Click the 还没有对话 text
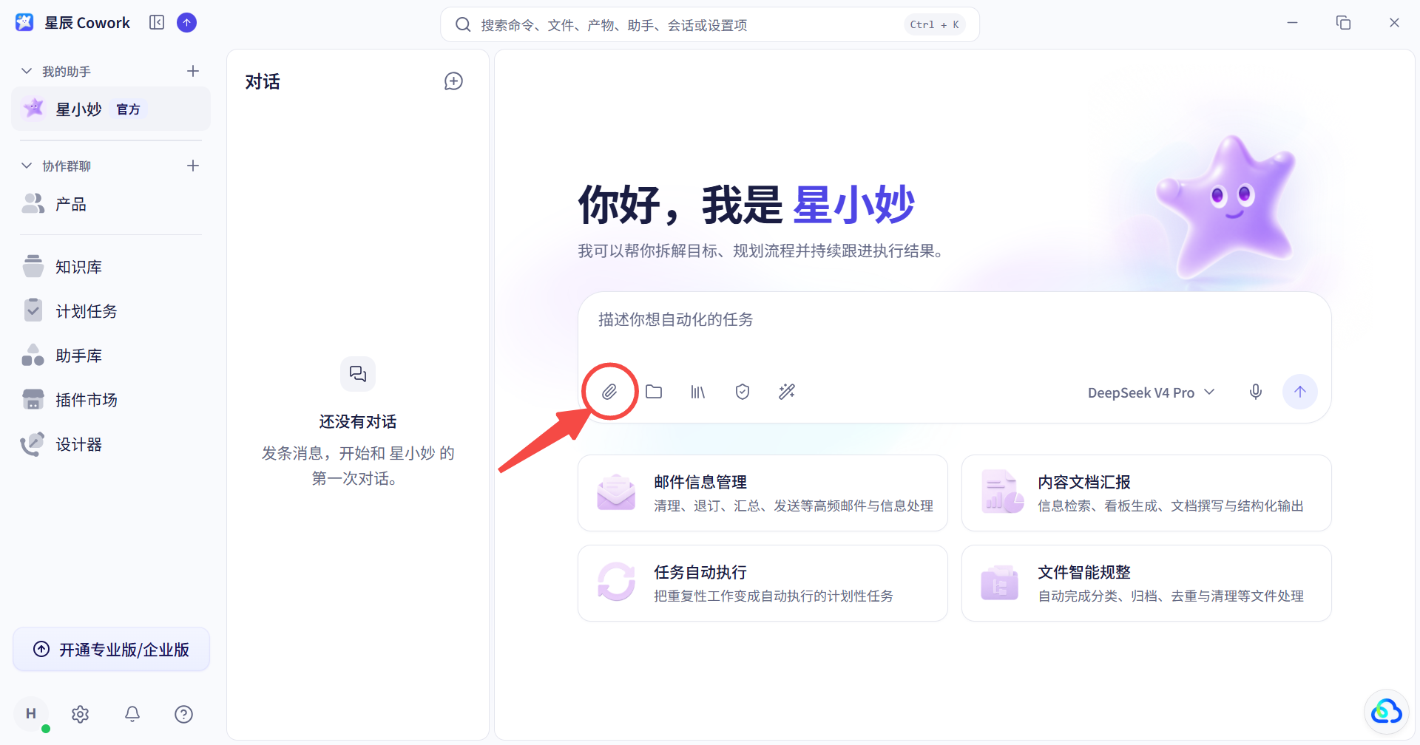 tap(358, 422)
